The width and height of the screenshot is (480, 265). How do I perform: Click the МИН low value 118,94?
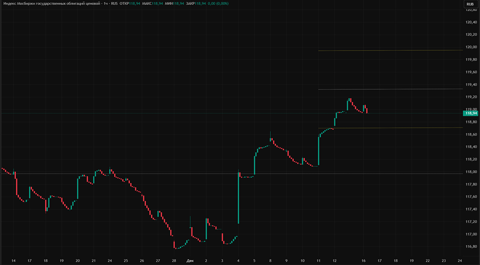coord(179,4)
